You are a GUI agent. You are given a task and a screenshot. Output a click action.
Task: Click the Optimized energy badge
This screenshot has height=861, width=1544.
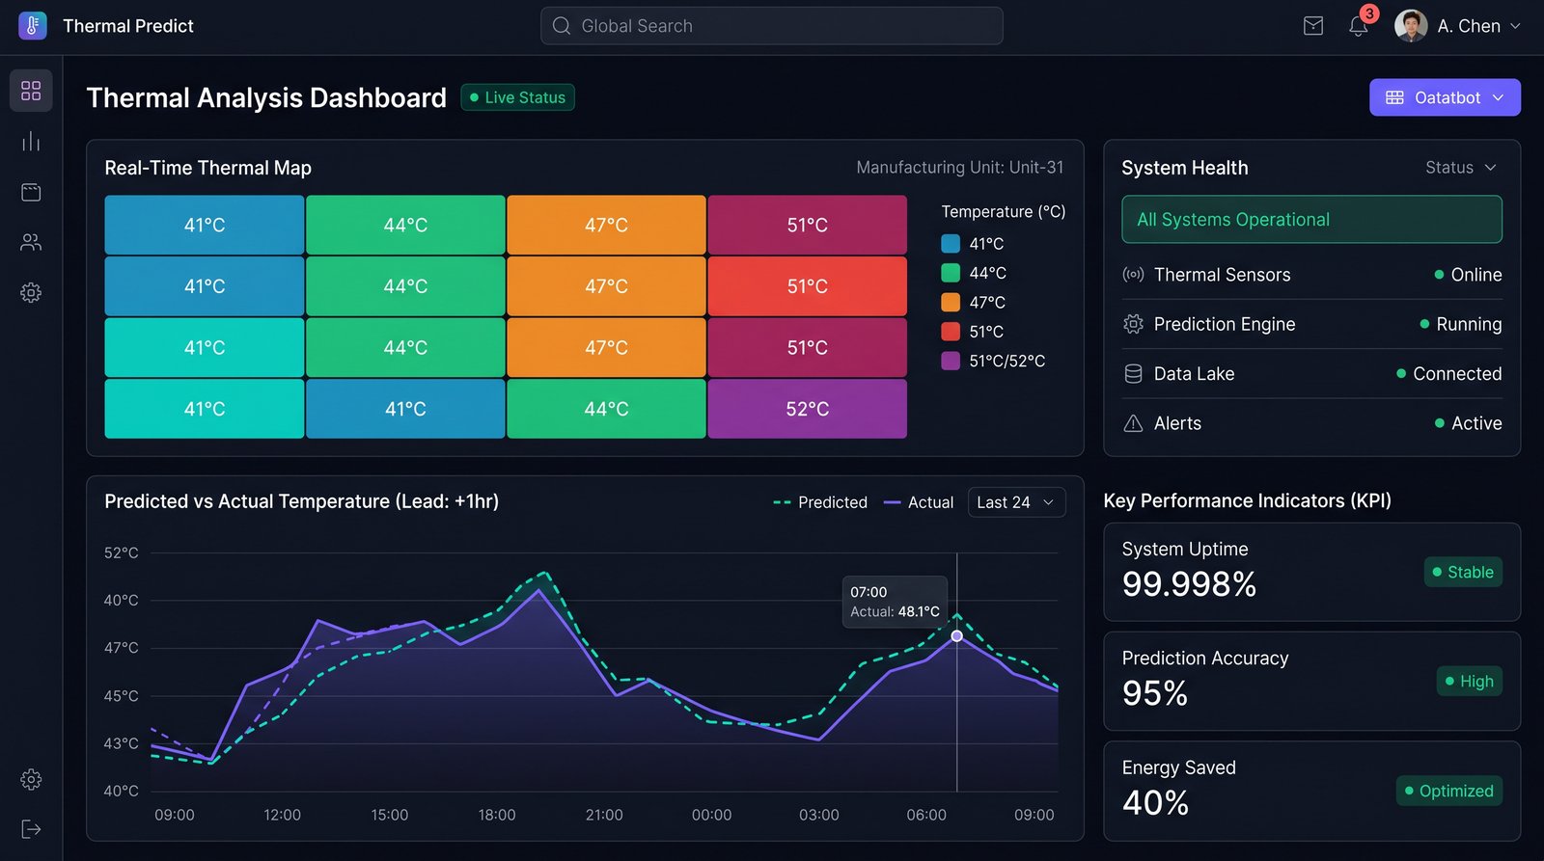point(1449,791)
